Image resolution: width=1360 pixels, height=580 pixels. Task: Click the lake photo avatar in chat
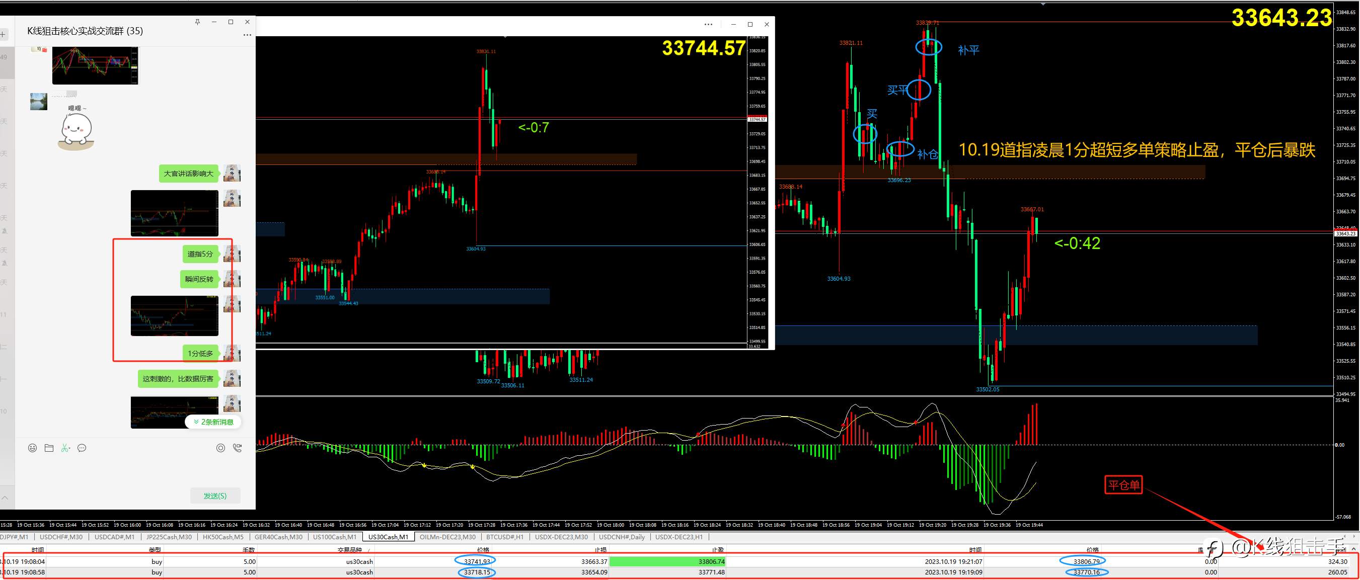pyautogui.click(x=39, y=101)
